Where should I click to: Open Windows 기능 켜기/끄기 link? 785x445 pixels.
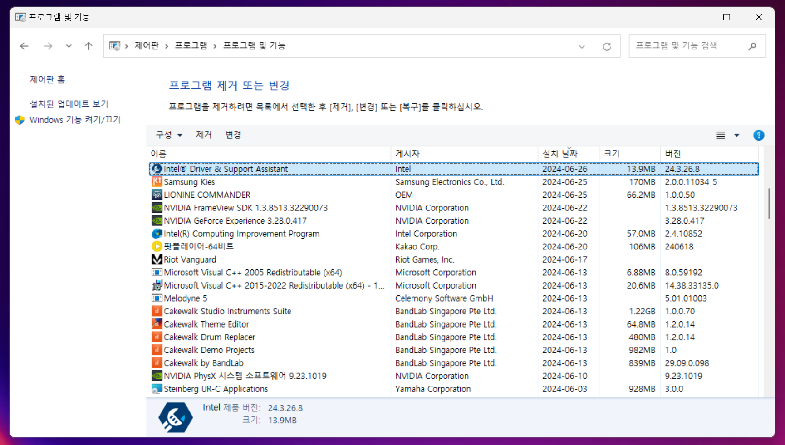pos(75,120)
